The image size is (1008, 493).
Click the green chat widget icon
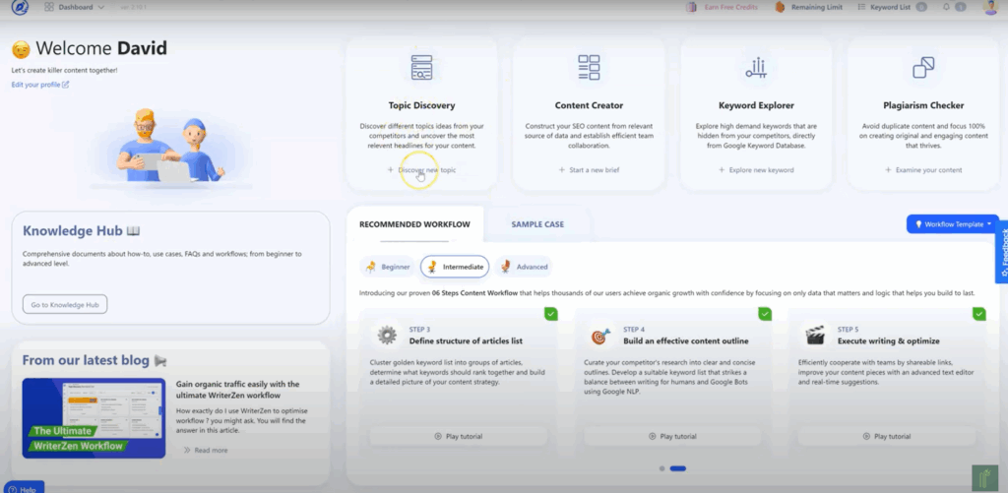point(983,479)
